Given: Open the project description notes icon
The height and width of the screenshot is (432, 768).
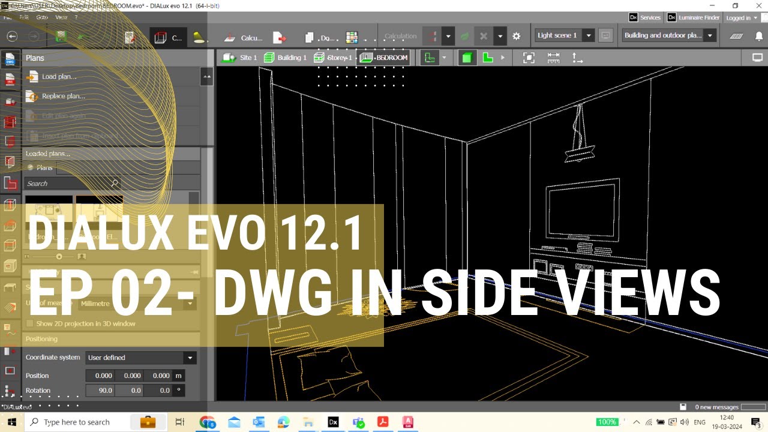Looking at the screenshot, I should click(130, 37).
